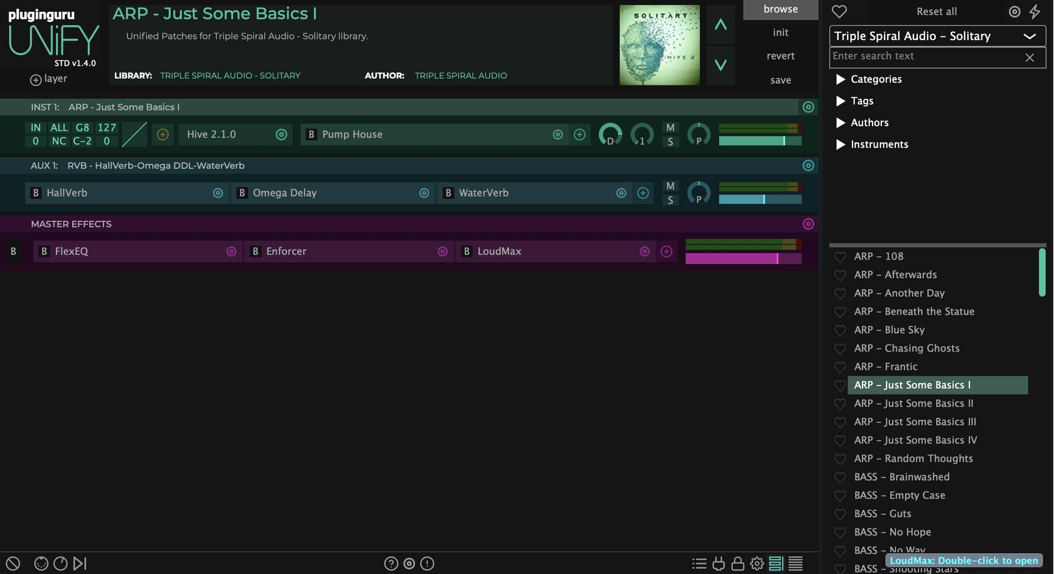Clear search text with X icon
This screenshot has height=574, width=1054.
coord(1029,58)
